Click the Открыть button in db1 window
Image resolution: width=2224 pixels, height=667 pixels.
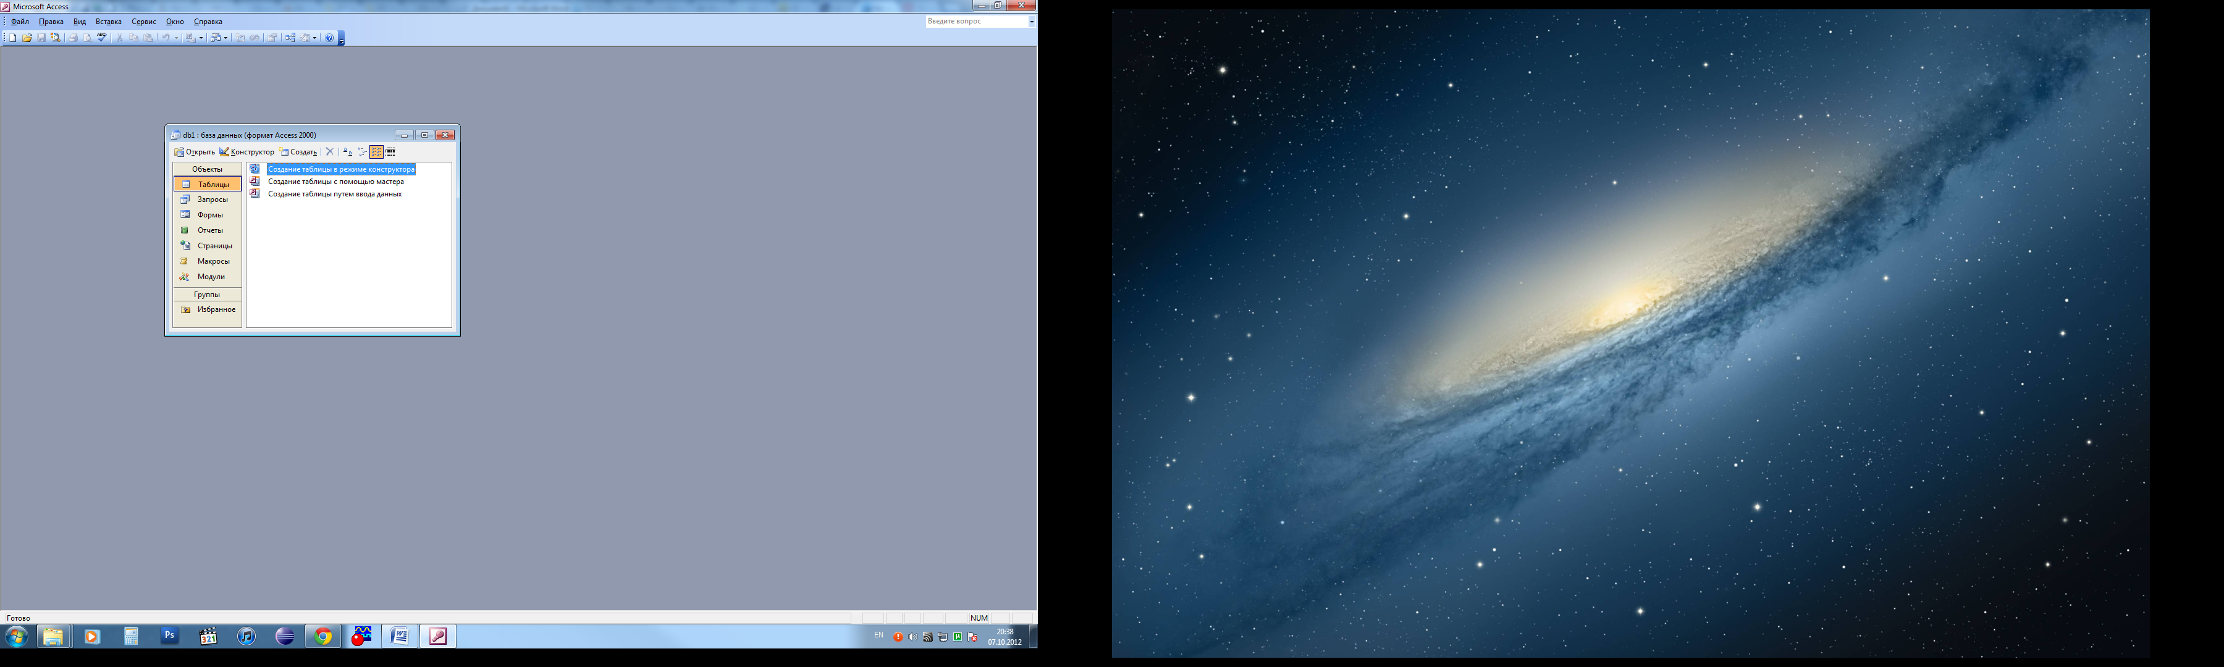coord(194,152)
